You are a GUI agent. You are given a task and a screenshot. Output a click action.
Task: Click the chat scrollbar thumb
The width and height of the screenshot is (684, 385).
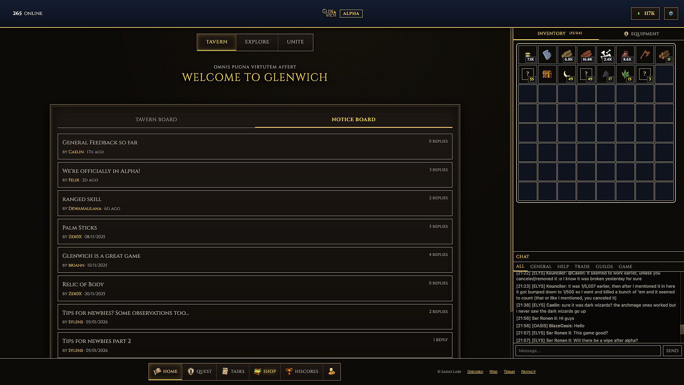pyautogui.click(x=682, y=329)
